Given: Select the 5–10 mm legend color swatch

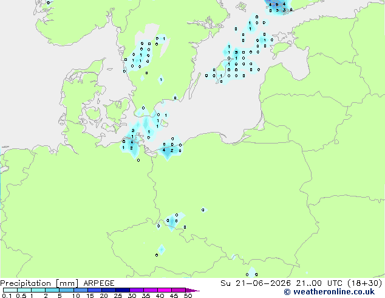Looking at the screenshot, I should pyautogui.click(x=66, y=290).
